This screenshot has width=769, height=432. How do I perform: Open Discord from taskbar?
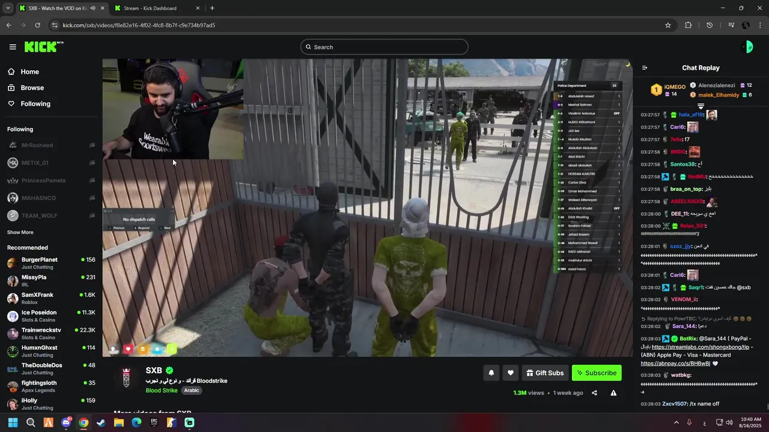pyautogui.click(x=66, y=422)
